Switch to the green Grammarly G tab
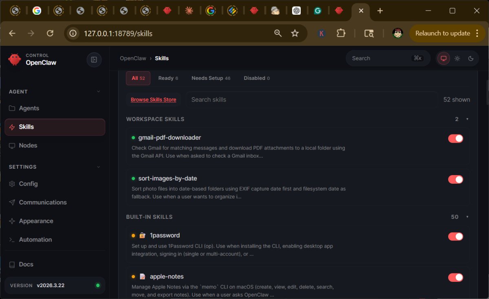The image size is (489, 299). (318, 11)
